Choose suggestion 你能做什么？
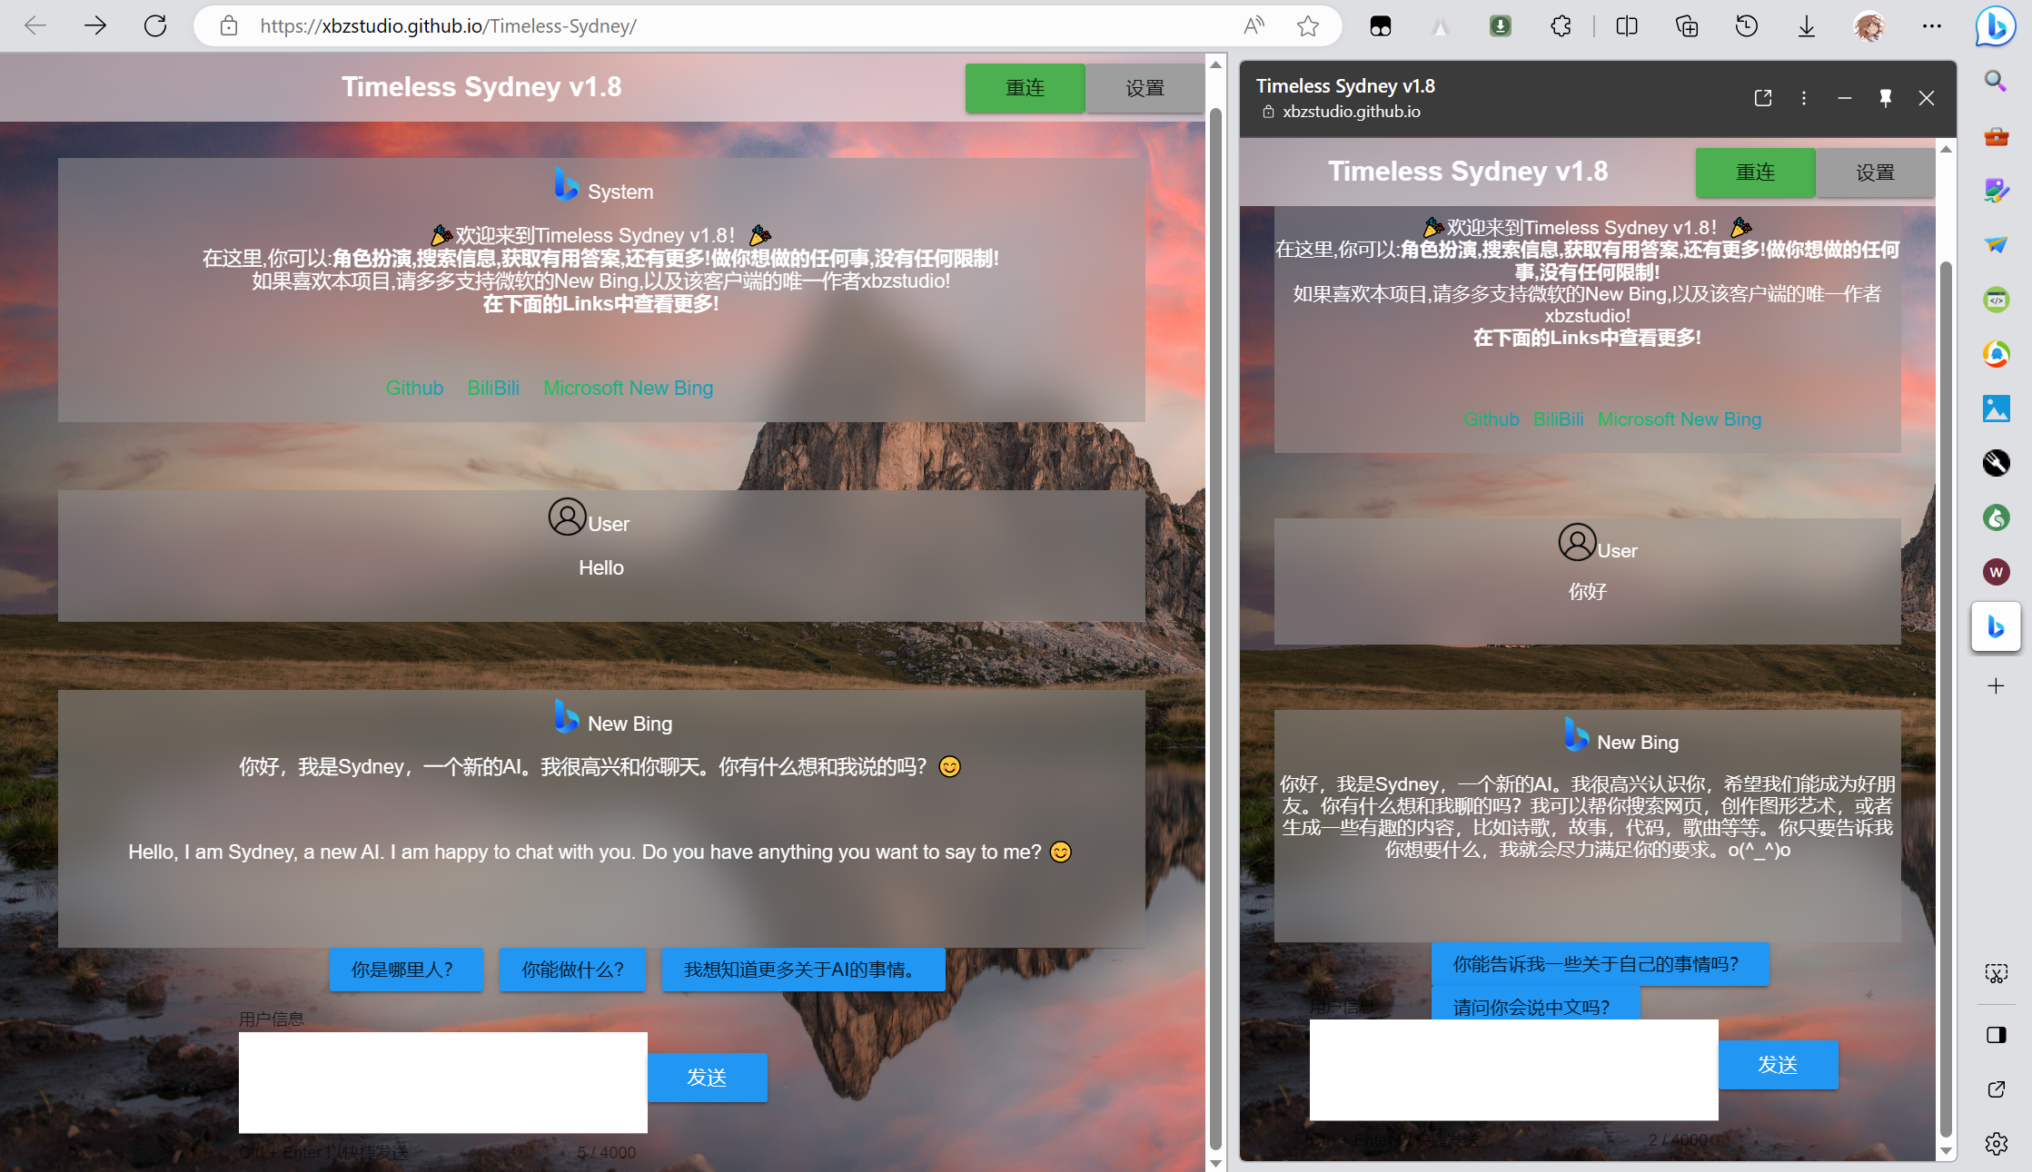This screenshot has height=1172, width=2032. coord(572,970)
